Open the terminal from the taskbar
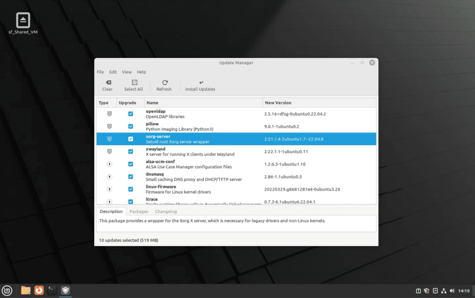Image resolution: width=475 pixels, height=298 pixels. pos(52,290)
